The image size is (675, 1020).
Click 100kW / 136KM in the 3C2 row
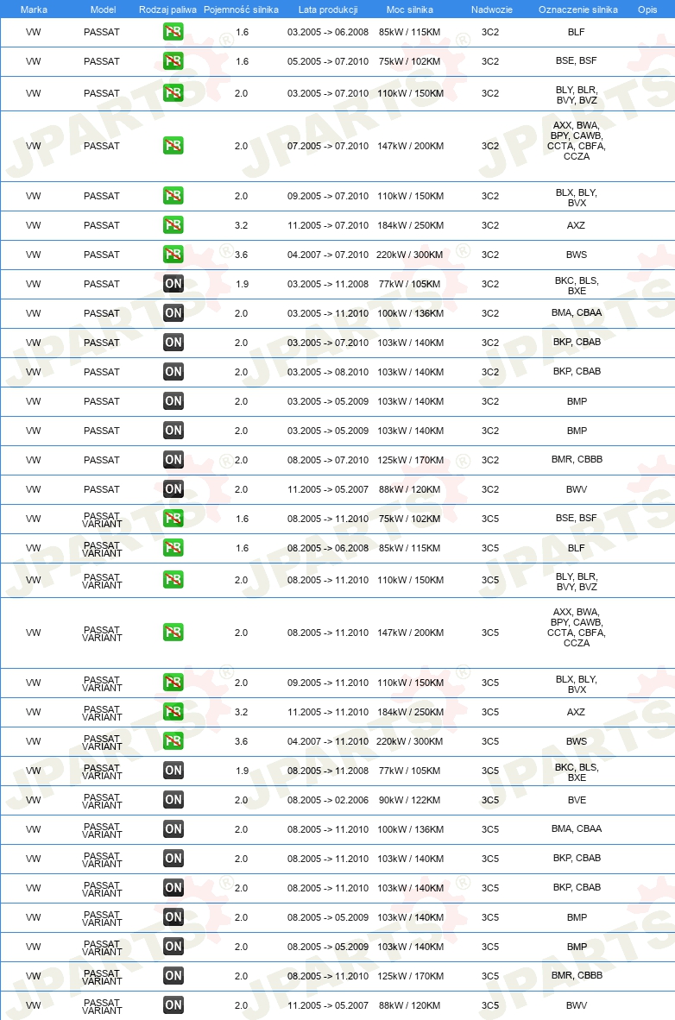click(x=410, y=313)
